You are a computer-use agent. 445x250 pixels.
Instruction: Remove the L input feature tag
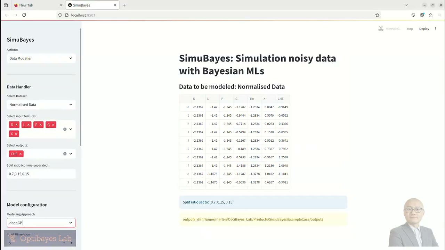tap(28, 125)
